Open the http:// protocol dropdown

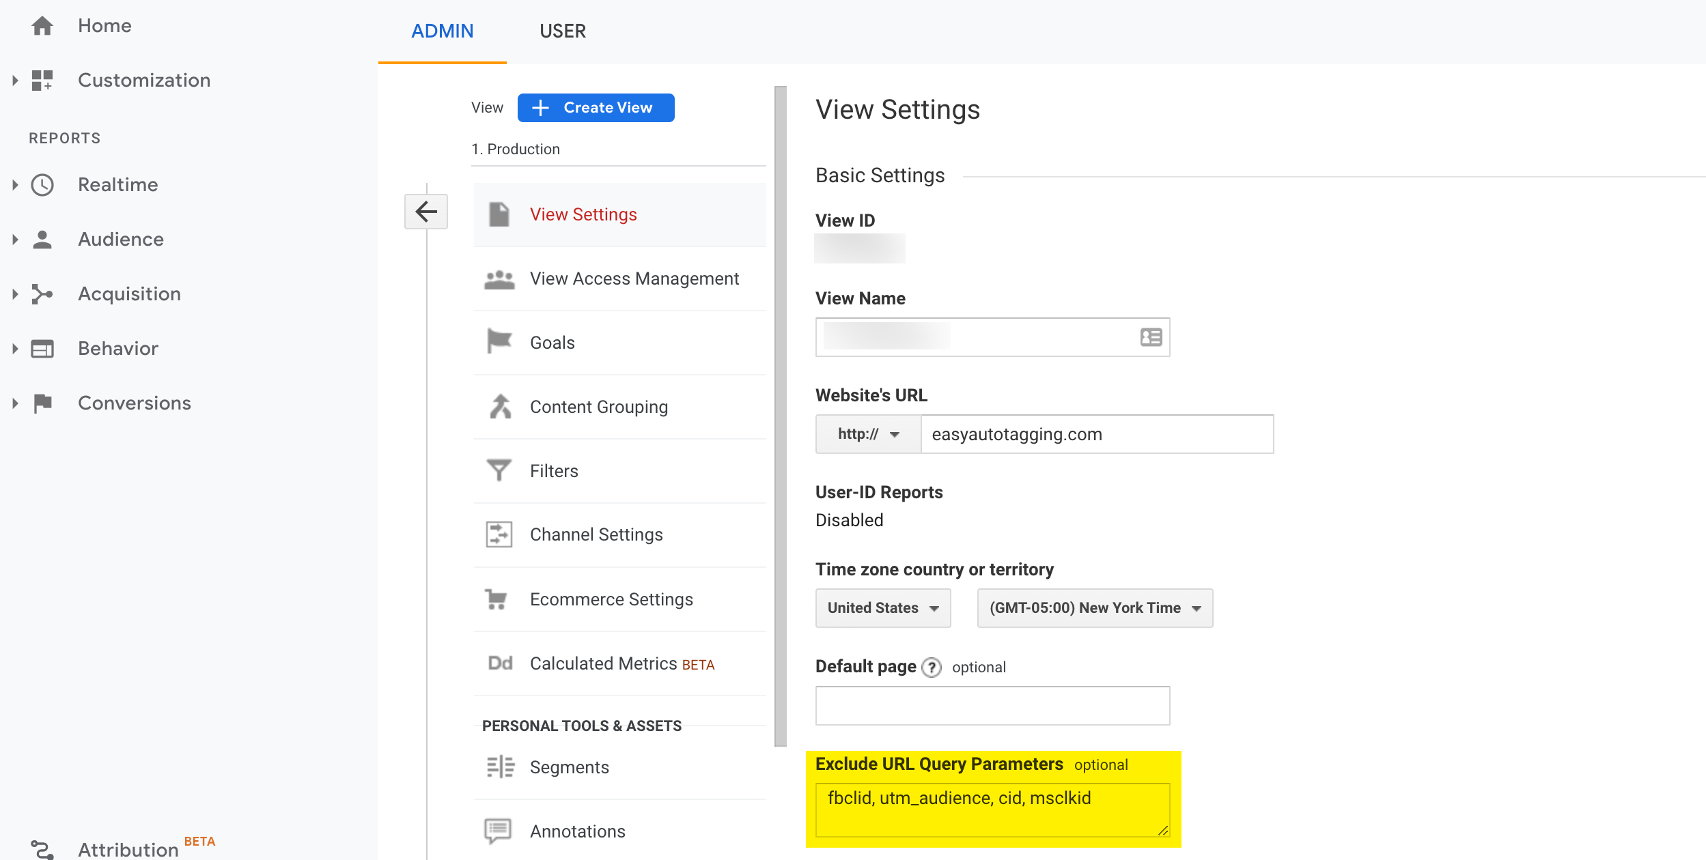(x=869, y=434)
